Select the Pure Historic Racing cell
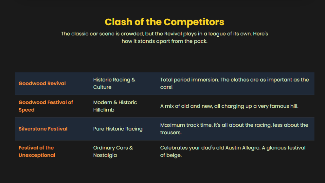The width and height of the screenshot is (325, 183). 118,129
